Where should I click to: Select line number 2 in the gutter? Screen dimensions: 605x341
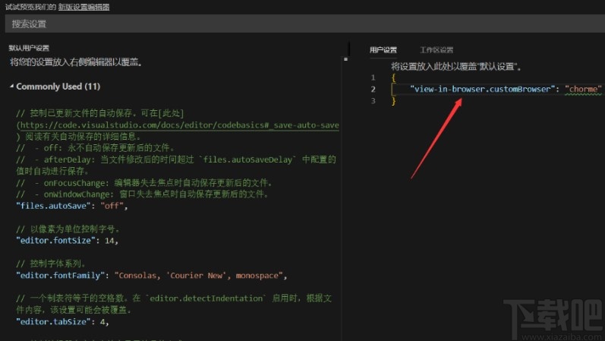pyautogui.click(x=373, y=89)
